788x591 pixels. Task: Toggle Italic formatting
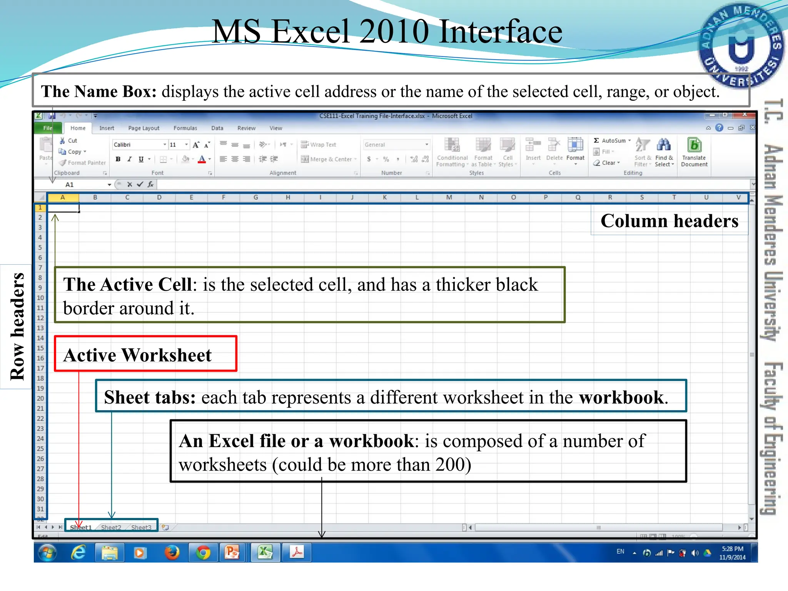click(x=130, y=159)
